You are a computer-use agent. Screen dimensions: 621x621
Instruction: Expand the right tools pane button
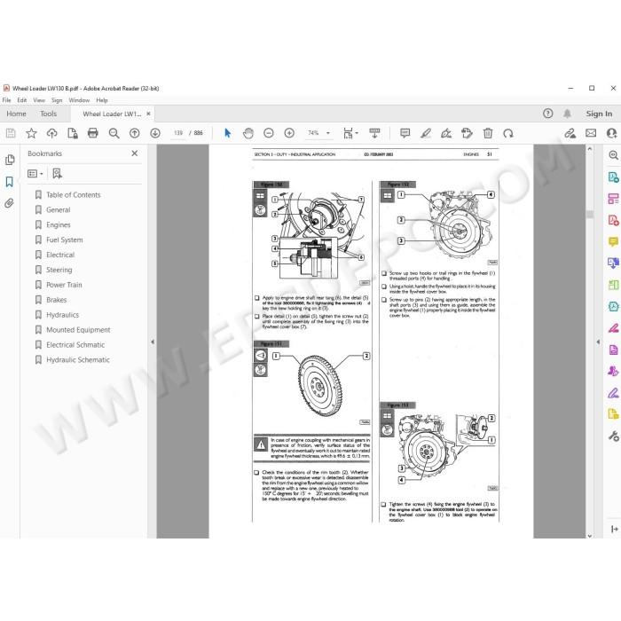(614, 529)
